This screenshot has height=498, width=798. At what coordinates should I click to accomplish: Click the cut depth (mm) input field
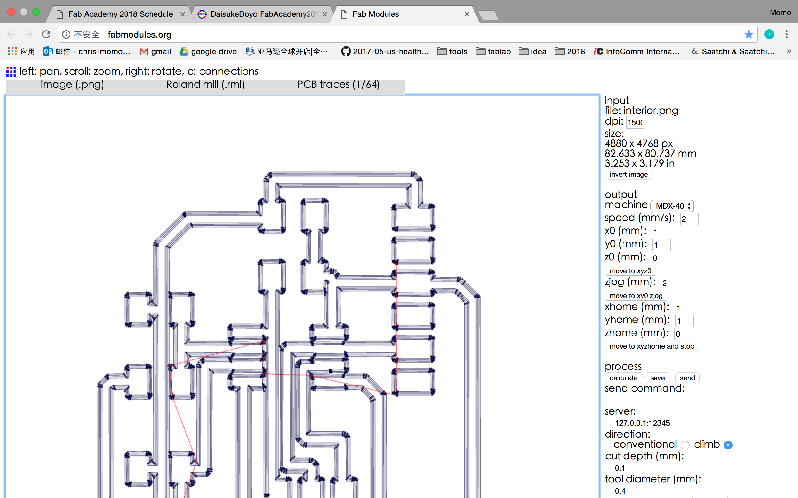pyautogui.click(x=622, y=468)
